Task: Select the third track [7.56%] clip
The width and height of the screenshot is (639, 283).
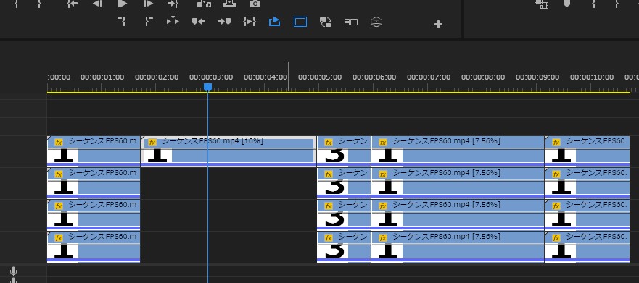Action: pyautogui.click(x=458, y=215)
